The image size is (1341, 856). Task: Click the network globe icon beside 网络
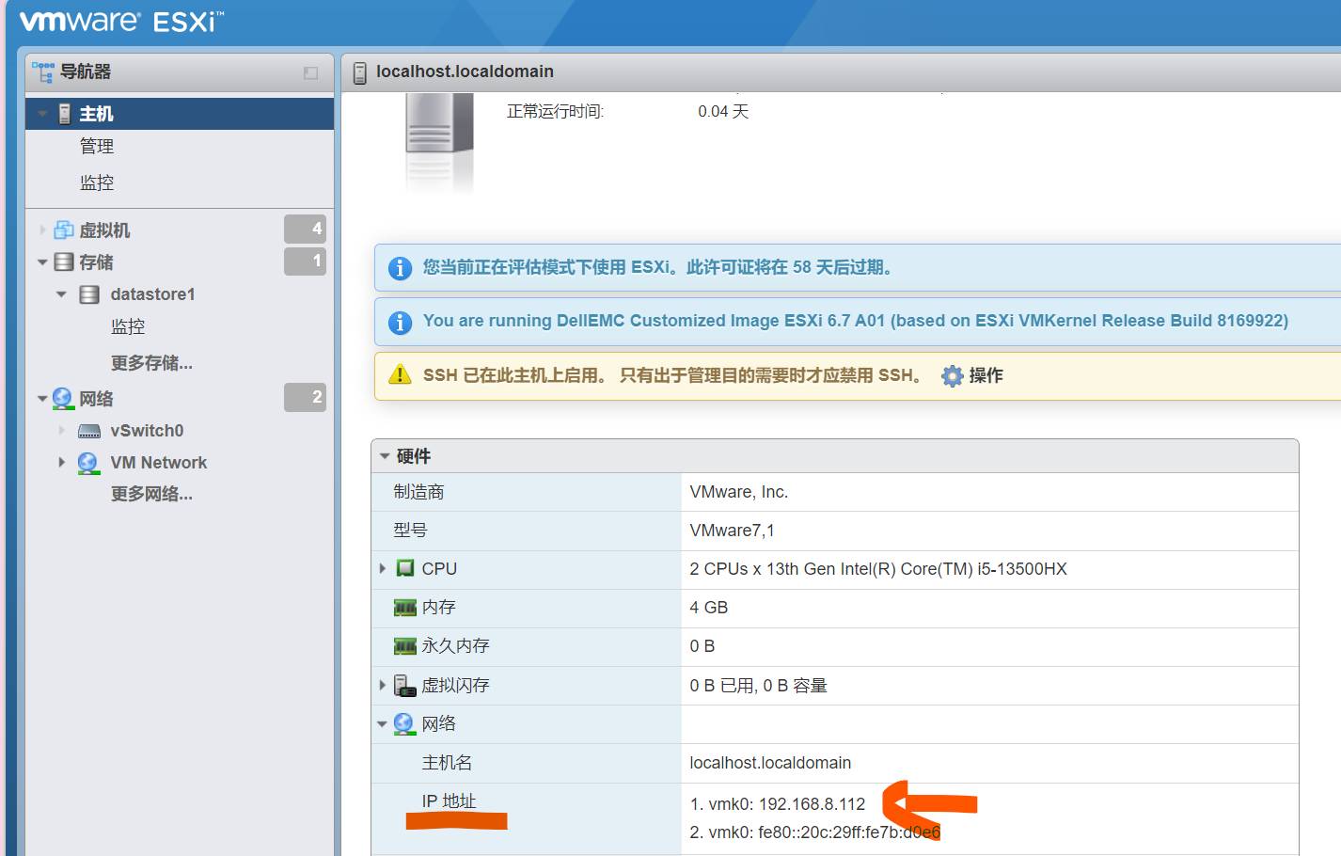63,398
